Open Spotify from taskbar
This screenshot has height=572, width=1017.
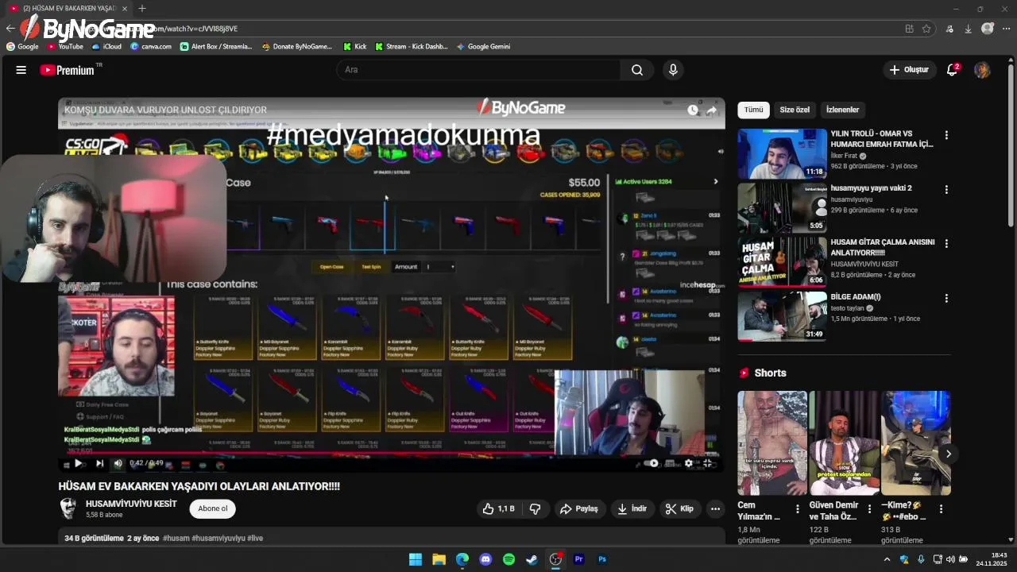pos(509,559)
